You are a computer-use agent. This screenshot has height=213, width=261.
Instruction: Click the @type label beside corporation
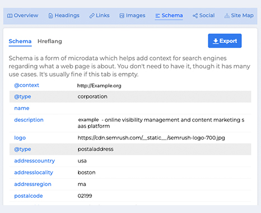(22, 97)
